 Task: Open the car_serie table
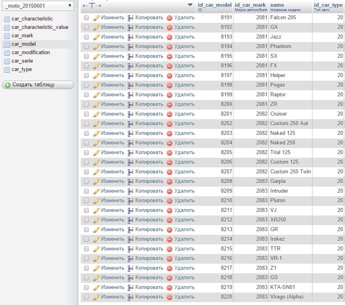click(x=22, y=61)
